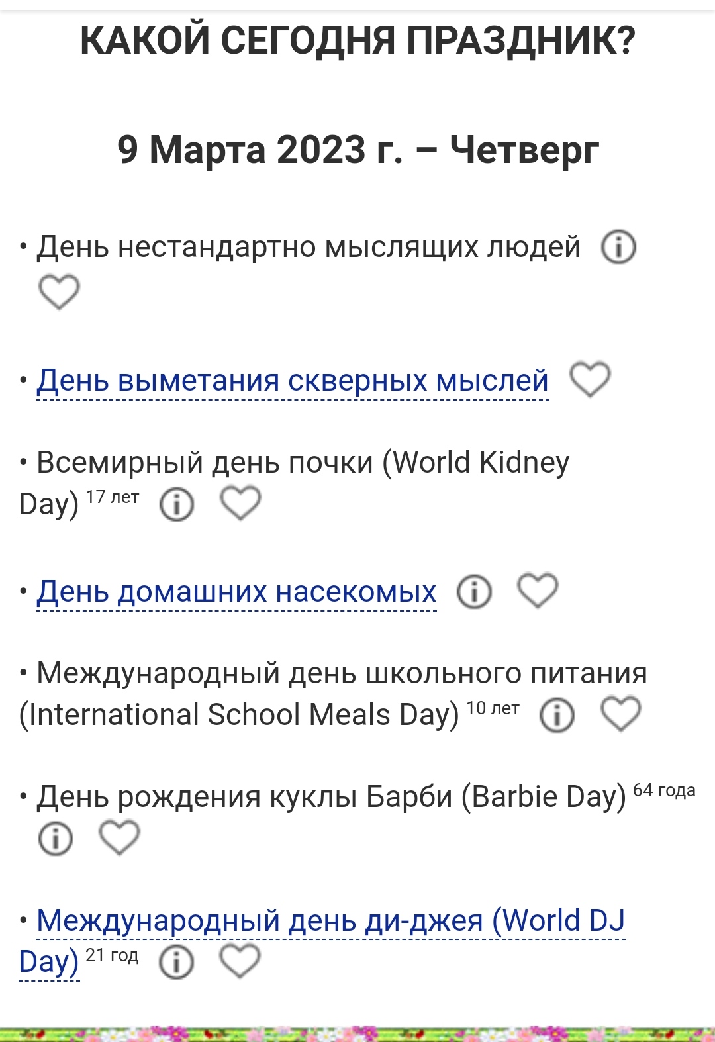Open День выметания скверных мыслей link
The image size is (715, 1042).
tap(293, 381)
